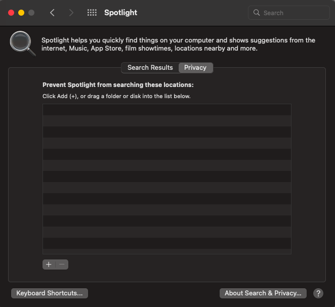
Task: Close the Spotlight window with the red button
Action: (x=11, y=13)
